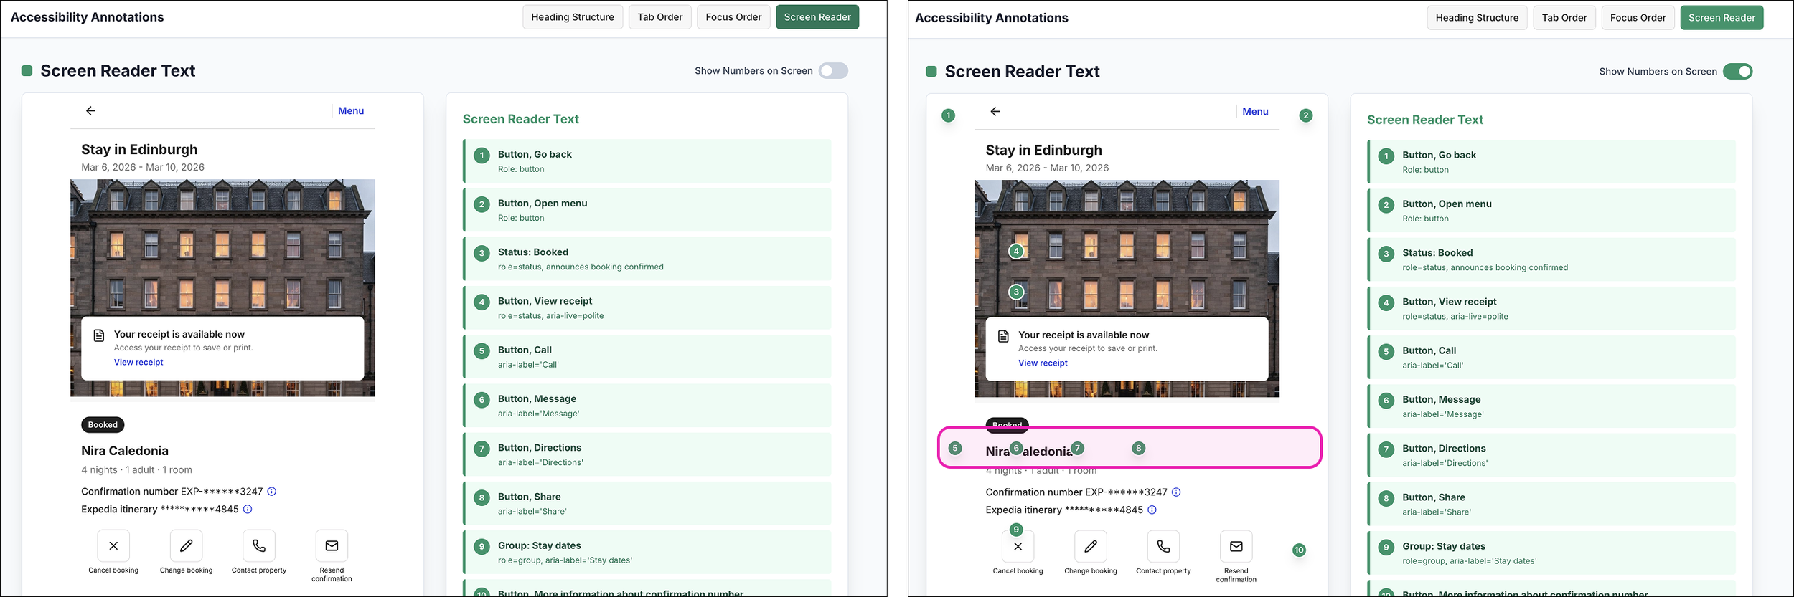Click Resend confirmation envelope icon in left panel

coord(332,545)
